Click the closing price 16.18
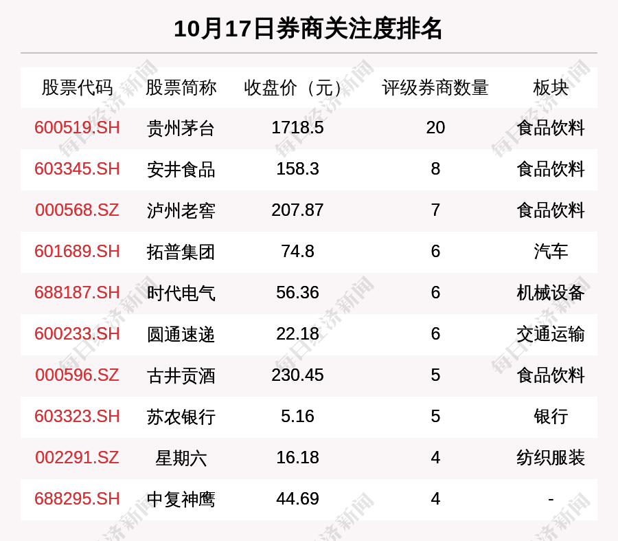Screen dimensions: 618x541 (x=297, y=458)
